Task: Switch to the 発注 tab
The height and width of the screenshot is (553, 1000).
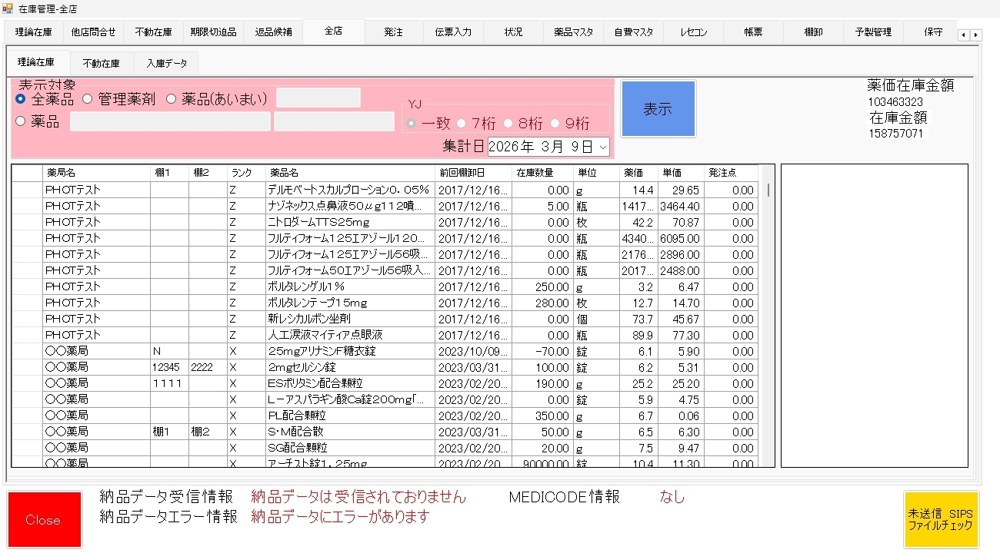Action: click(x=393, y=32)
